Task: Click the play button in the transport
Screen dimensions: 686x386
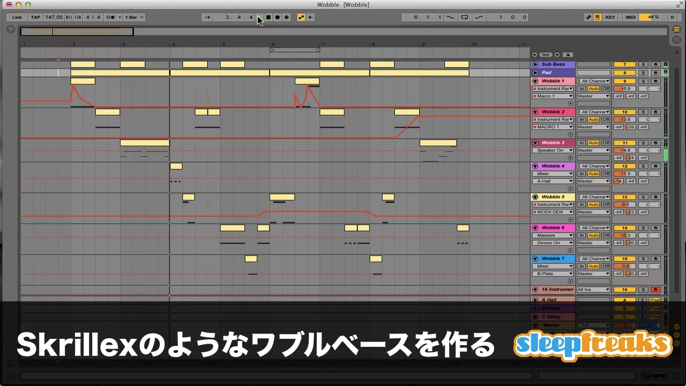Action: [259, 17]
